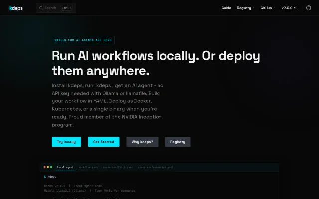The width and height of the screenshot is (319, 199).
Task: Click the kdeps logo
Action: (x=16, y=8)
